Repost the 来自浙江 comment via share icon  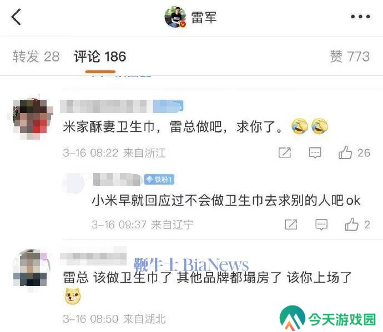[x=285, y=153]
